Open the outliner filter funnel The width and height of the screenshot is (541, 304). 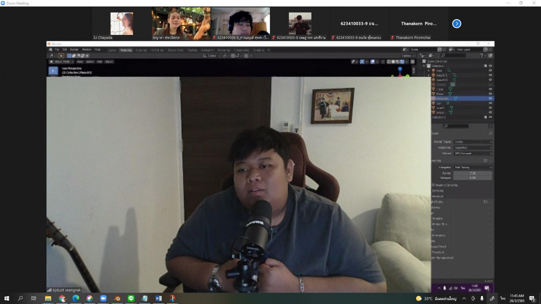point(482,56)
